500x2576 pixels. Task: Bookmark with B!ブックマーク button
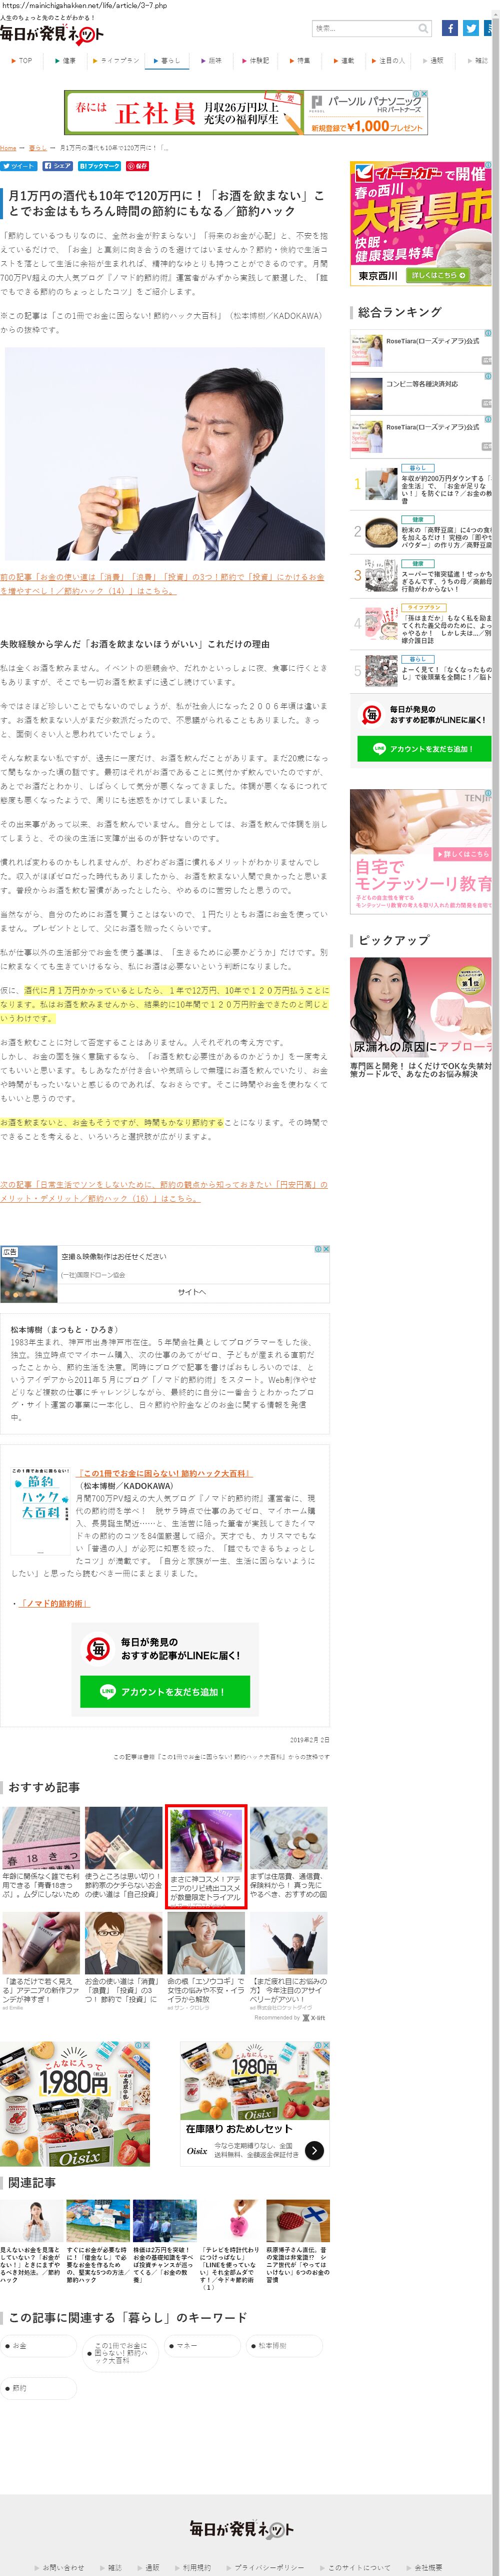tap(99, 166)
